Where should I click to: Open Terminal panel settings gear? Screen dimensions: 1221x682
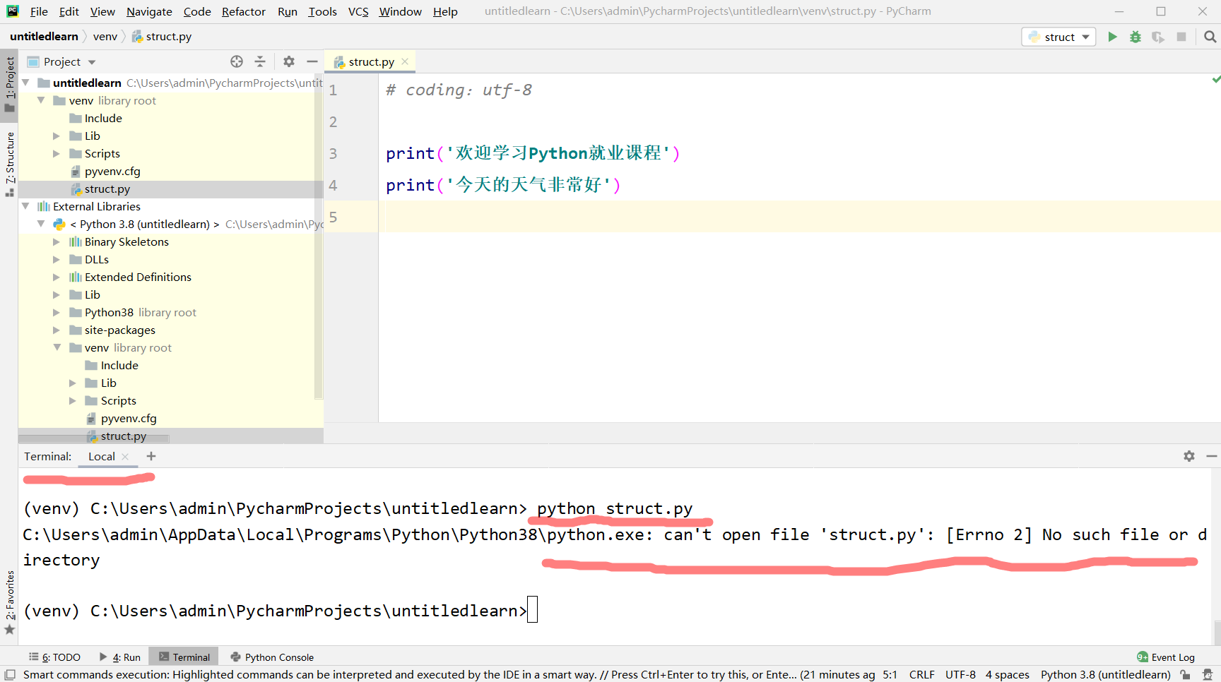click(1189, 456)
